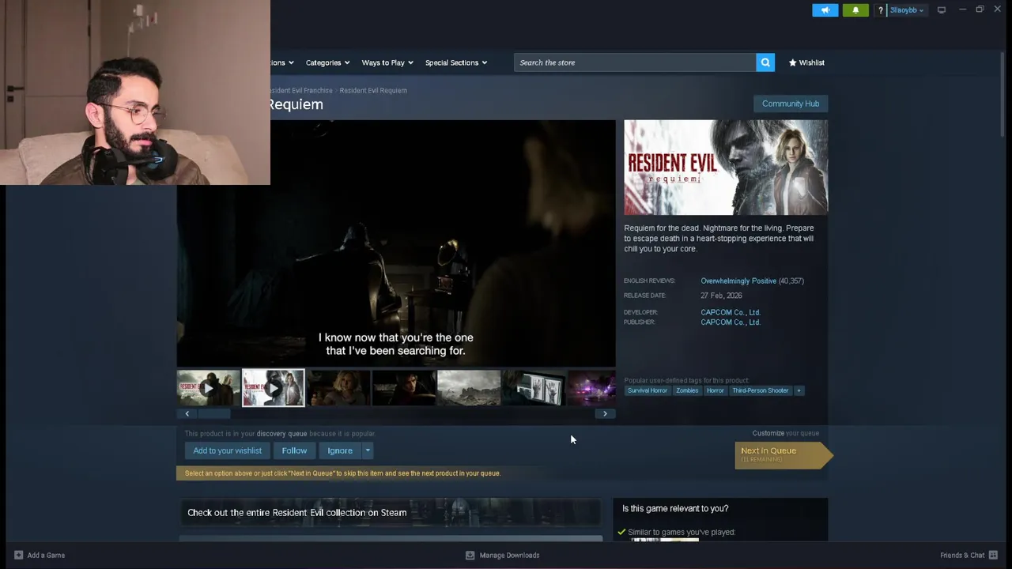The height and width of the screenshot is (569, 1012).
Task: Select the Horror tag
Action: (716, 390)
